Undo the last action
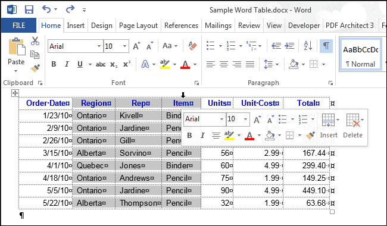Image resolution: width=387 pixels, height=226 pixels. pyautogui.click(x=46, y=10)
